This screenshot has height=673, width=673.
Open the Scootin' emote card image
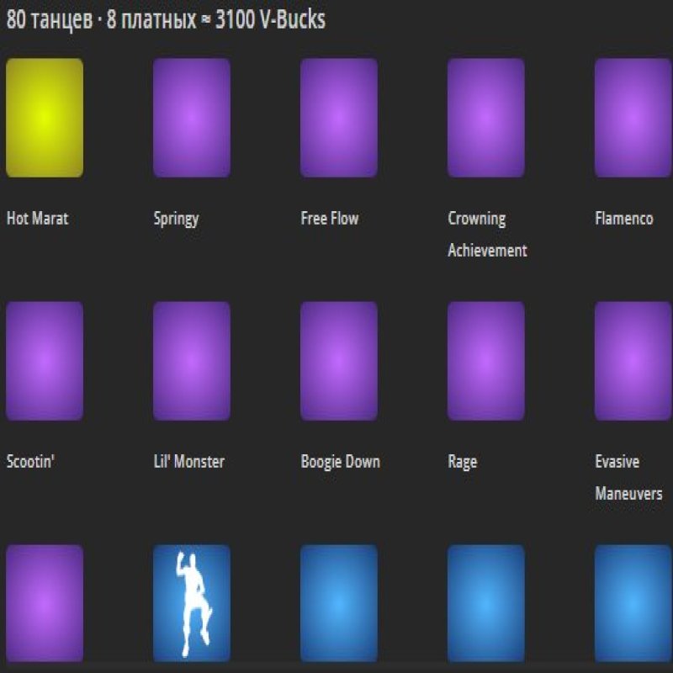pyautogui.click(x=45, y=361)
